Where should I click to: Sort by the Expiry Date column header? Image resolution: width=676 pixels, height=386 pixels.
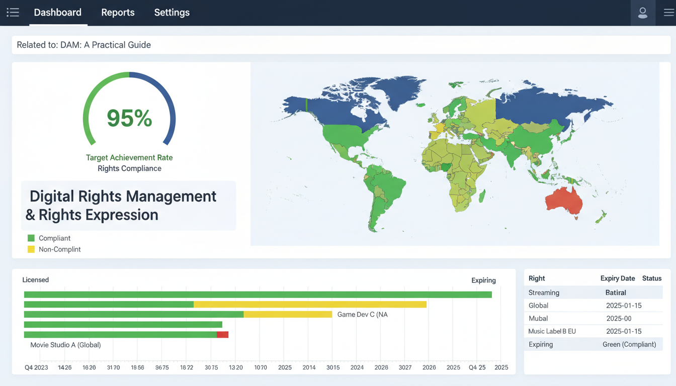[617, 278]
